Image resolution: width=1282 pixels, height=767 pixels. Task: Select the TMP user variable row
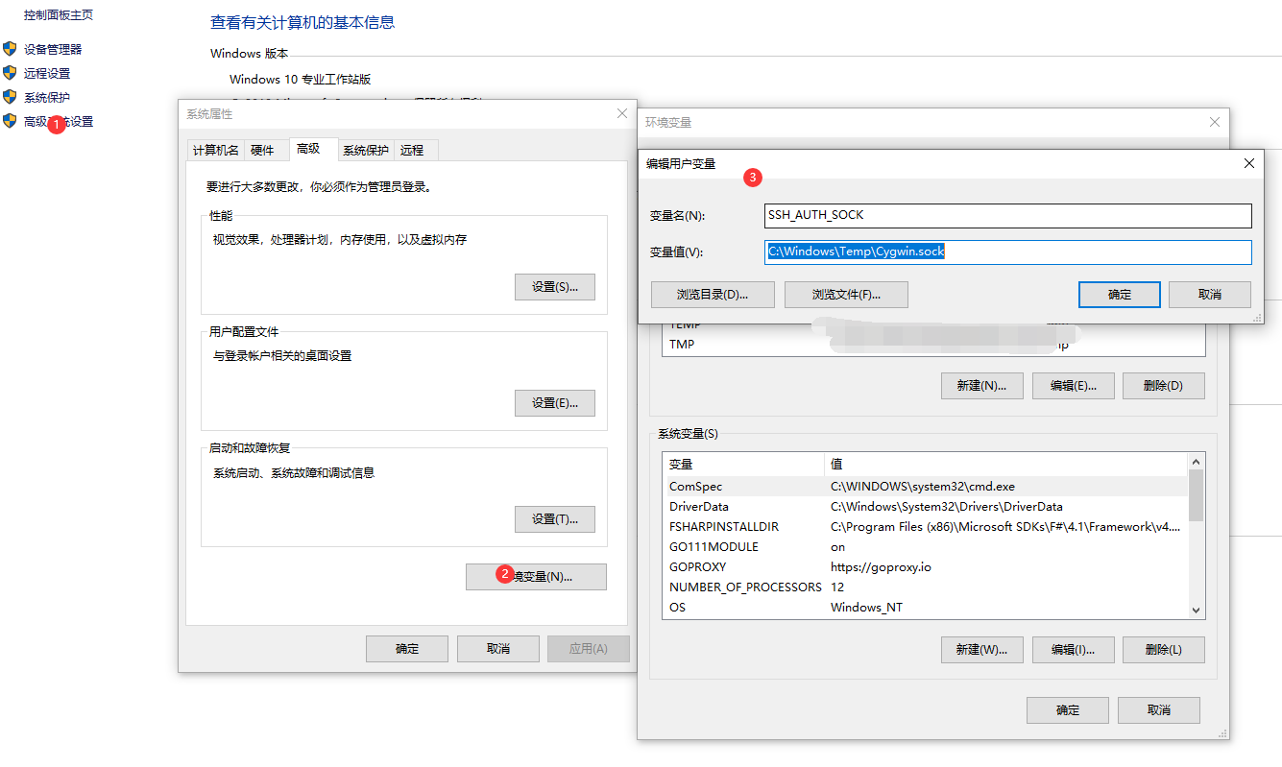(x=933, y=345)
